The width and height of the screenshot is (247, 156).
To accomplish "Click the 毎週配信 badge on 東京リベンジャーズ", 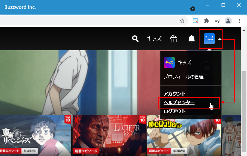I will 30,151.
